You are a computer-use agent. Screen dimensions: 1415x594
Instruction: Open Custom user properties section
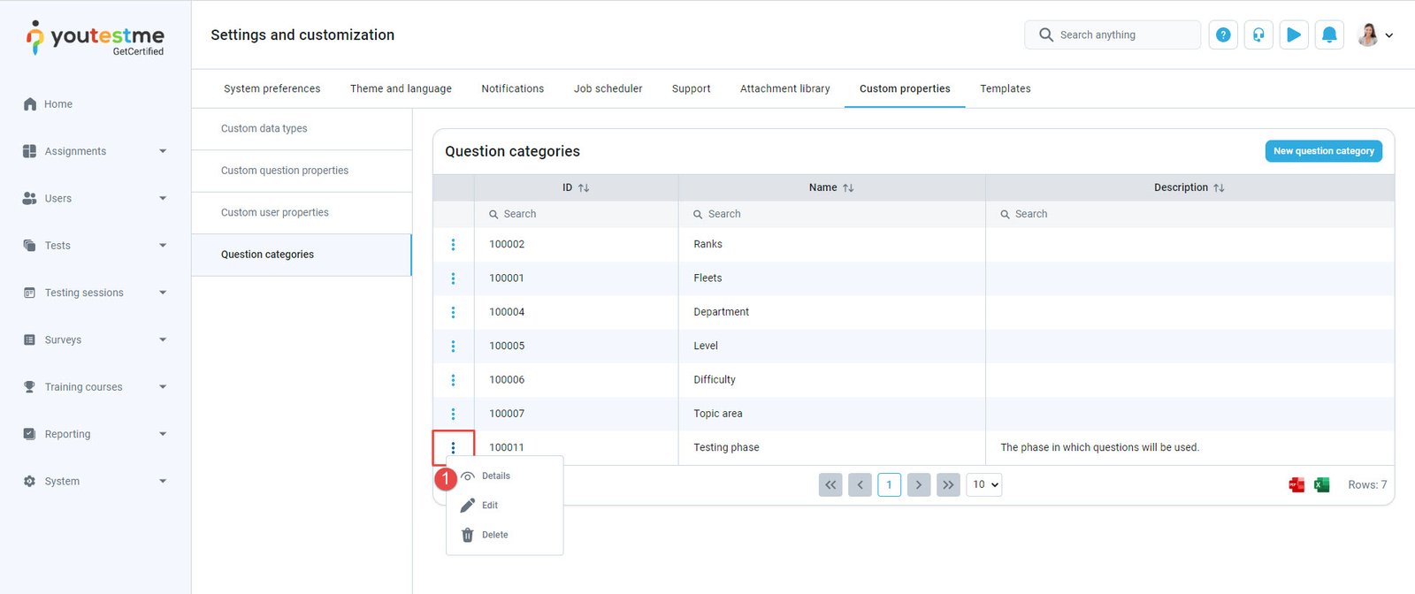click(x=275, y=212)
